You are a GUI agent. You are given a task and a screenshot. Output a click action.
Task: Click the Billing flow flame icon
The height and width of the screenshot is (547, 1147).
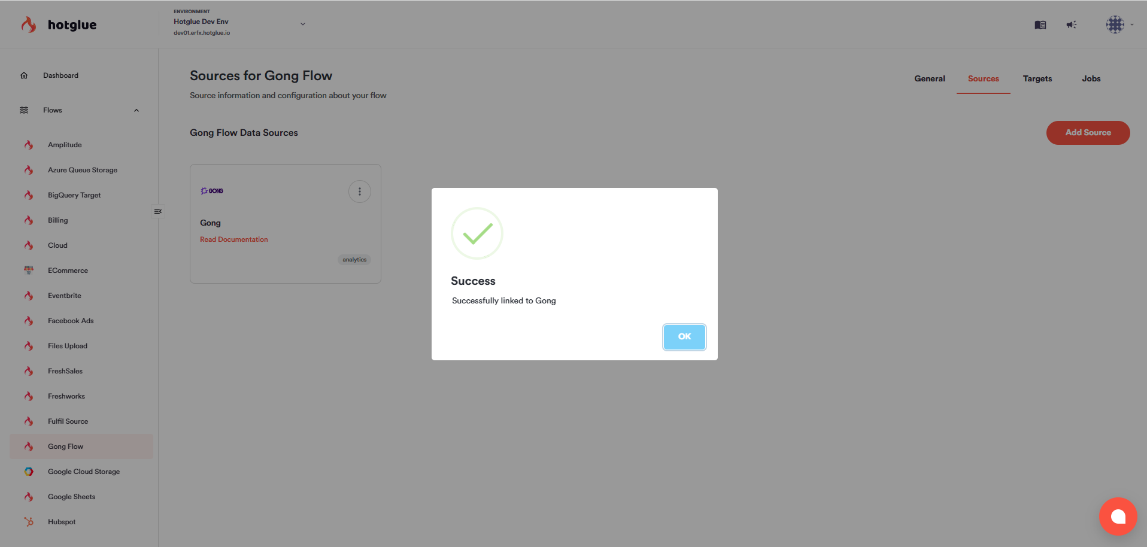pyautogui.click(x=29, y=220)
